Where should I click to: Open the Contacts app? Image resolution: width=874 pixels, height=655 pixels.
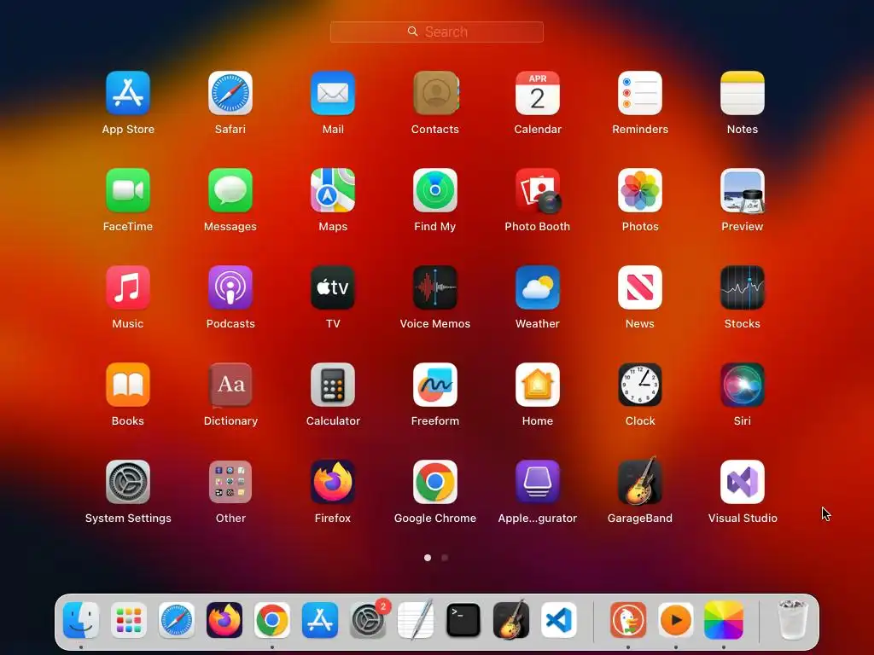[435, 93]
